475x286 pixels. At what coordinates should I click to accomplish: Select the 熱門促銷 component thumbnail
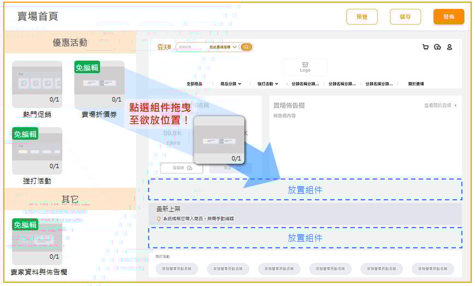coord(37,84)
